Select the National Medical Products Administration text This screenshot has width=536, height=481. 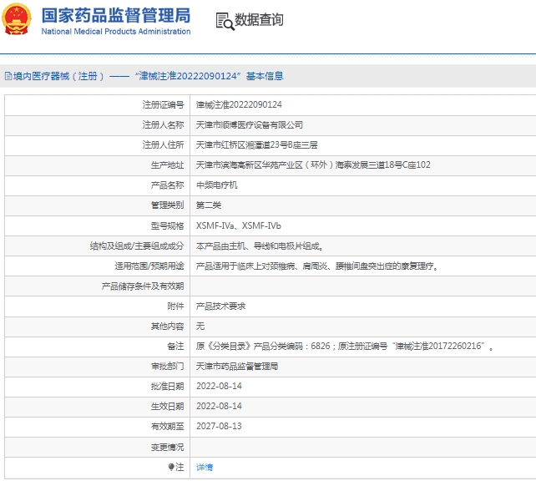(x=116, y=32)
